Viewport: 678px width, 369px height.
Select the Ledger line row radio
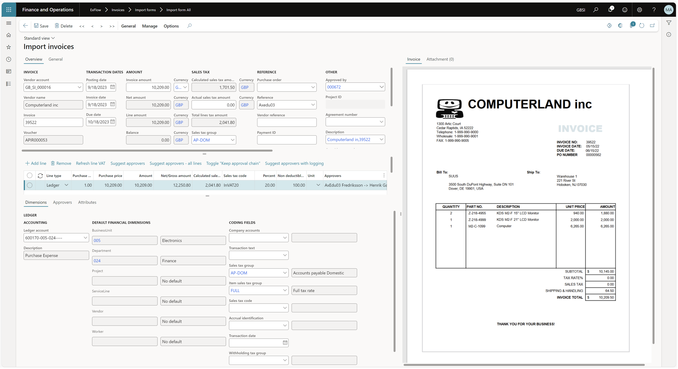(30, 185)
